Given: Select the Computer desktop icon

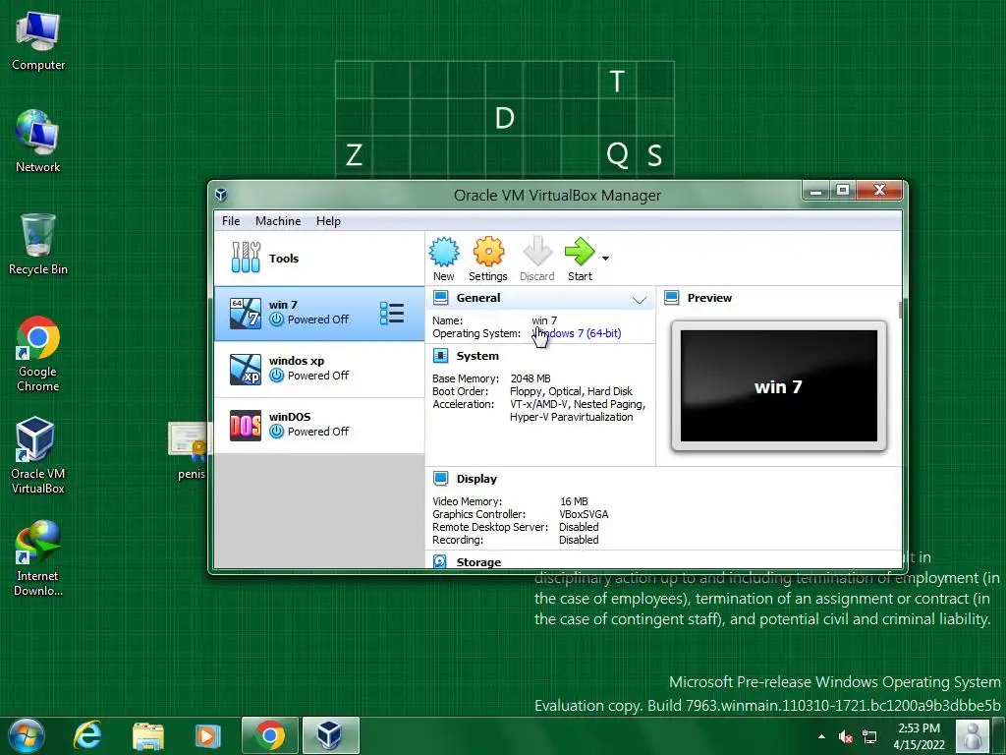Looking at the screenshot, I should (x=38, y=39).
